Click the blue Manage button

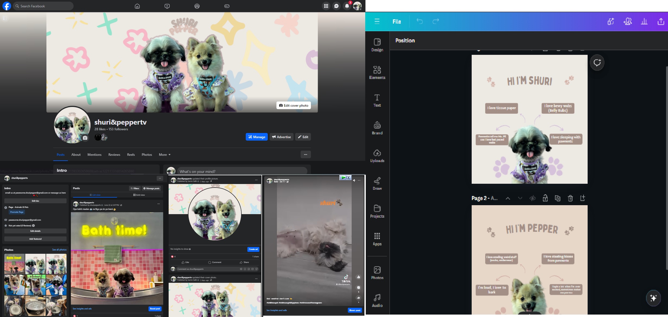pyautogui.click(x=256, y=137)
